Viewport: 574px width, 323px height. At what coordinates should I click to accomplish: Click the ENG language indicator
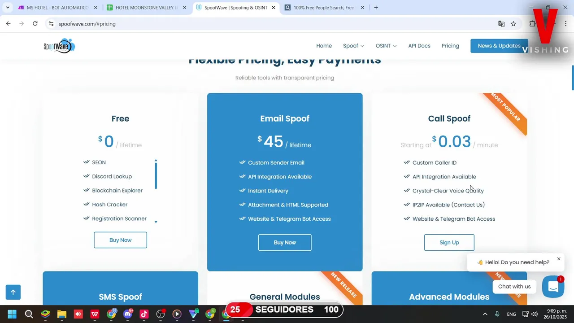[x=511, y=314]
